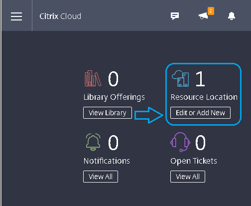
Task: Click the orange badge showing 2
Action: pyautogui.click(x=211, y=11)
